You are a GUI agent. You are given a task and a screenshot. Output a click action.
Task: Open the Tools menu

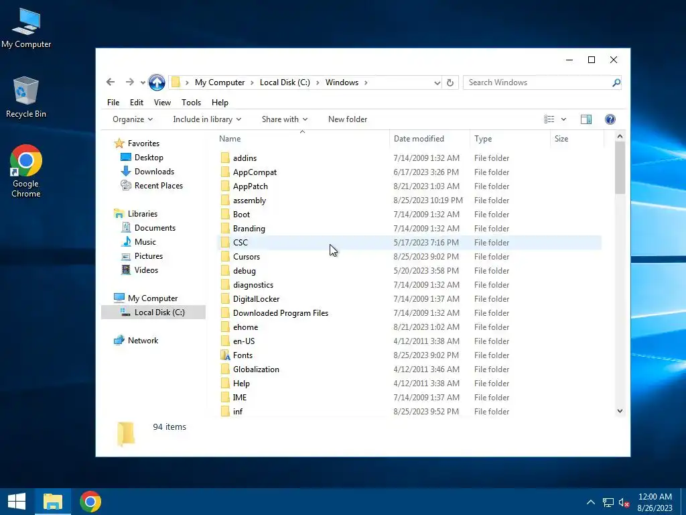point(191,103)
